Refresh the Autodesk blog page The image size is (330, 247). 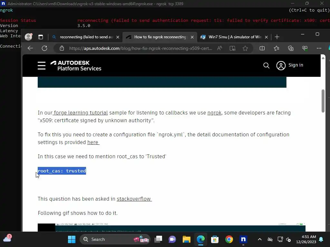44,48
